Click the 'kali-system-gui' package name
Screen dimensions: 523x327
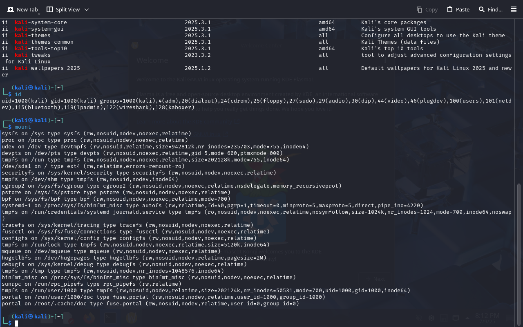(x=39, y=29)
